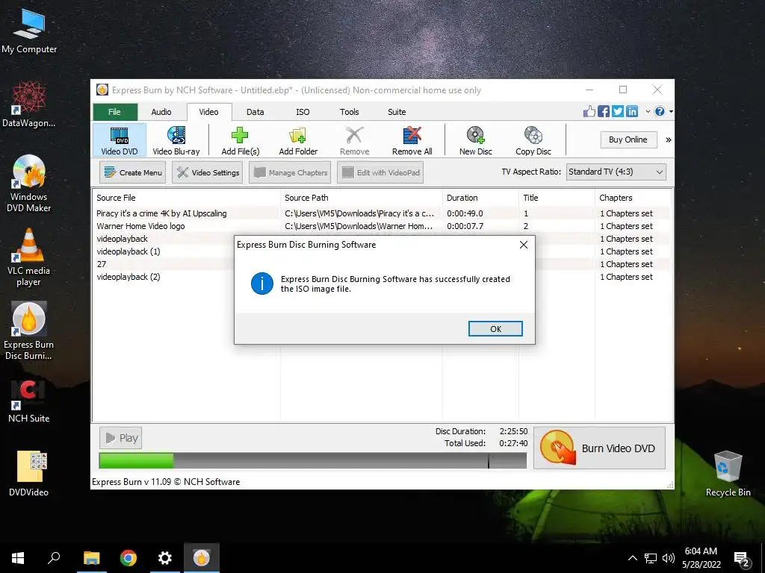Sort by the Source File column header
This screenshot has width=765, height=573.
coord(186,198)
